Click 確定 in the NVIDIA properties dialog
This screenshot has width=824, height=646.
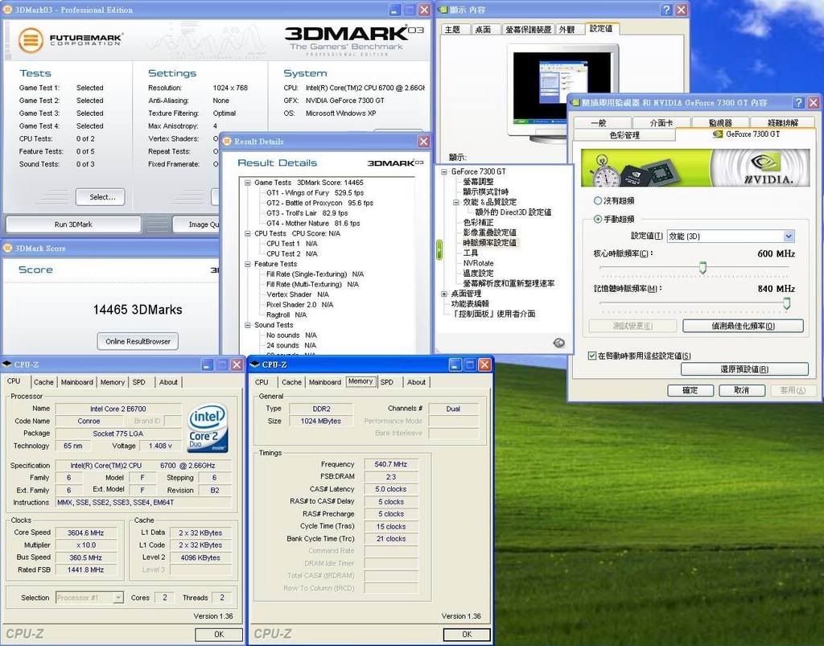pos(690,390)
